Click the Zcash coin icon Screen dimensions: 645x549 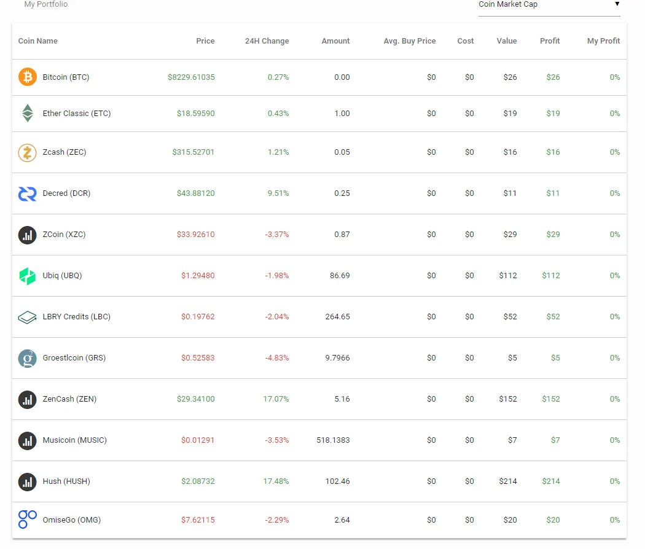coord(27,152)
